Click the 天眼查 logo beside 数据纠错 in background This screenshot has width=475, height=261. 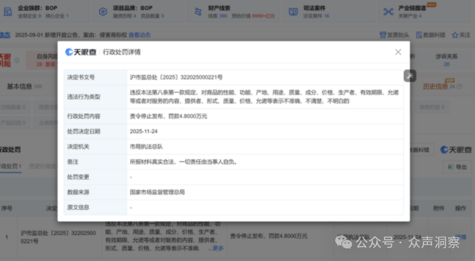pyautogui.click(x=456, y=149)
